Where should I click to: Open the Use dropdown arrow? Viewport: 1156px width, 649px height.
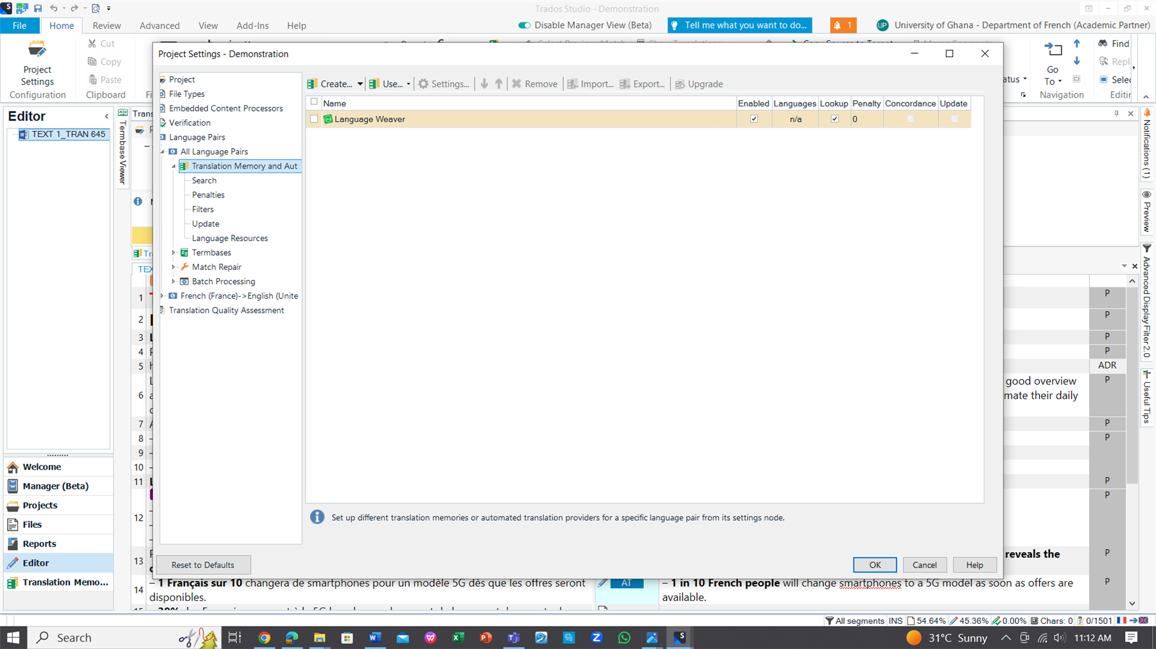point(408,84)
